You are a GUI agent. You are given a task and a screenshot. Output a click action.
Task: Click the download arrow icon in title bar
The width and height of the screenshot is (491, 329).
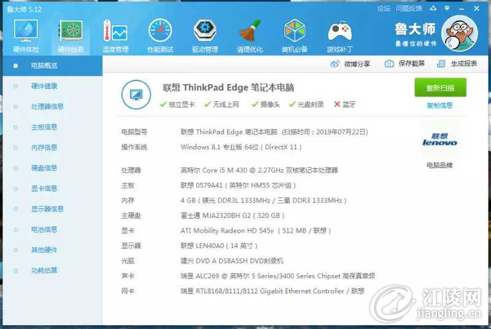point(433,8)
